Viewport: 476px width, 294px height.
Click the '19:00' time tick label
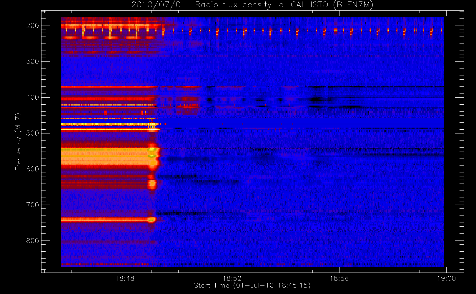click(446, 278)
